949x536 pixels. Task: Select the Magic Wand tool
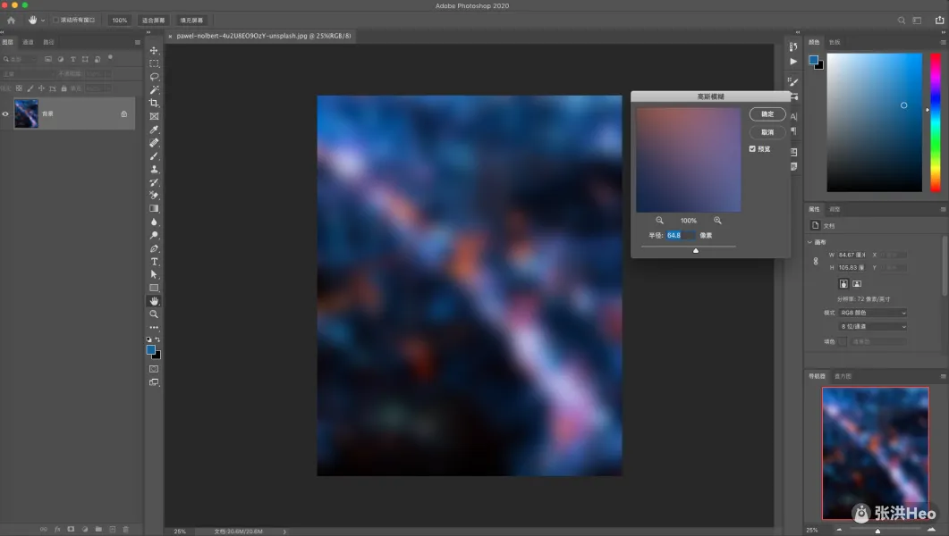point(154,90)
